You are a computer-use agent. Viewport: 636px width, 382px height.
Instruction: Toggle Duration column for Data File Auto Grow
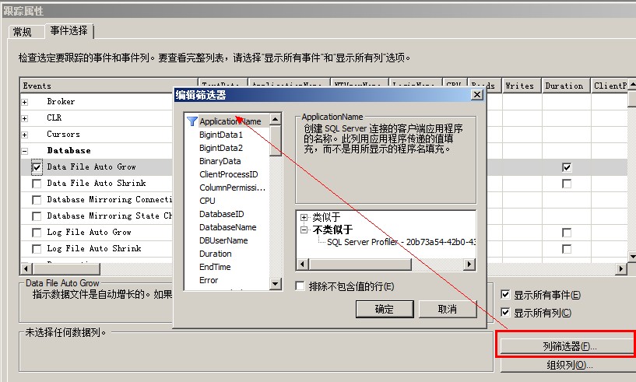(567, 167)
